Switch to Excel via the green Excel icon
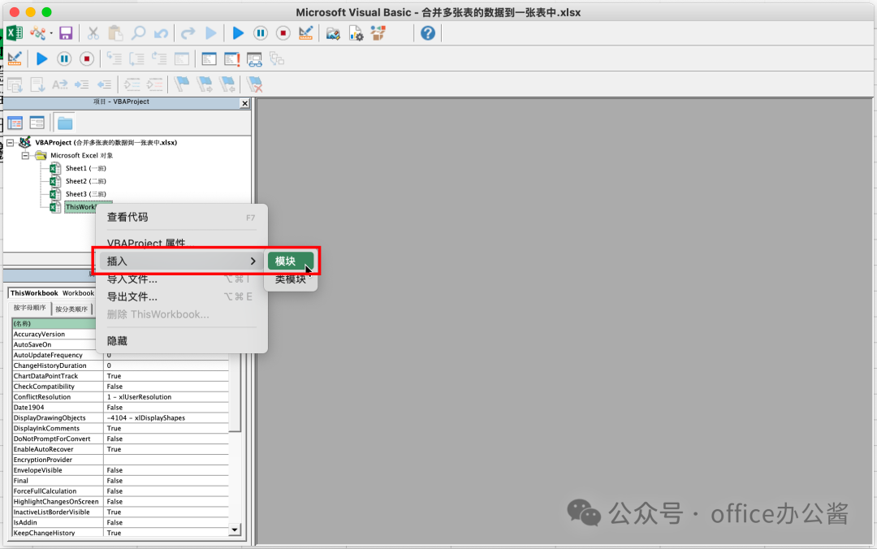Image resolution: width=877 pixels, height=549 pixels. tap(14, 33)
